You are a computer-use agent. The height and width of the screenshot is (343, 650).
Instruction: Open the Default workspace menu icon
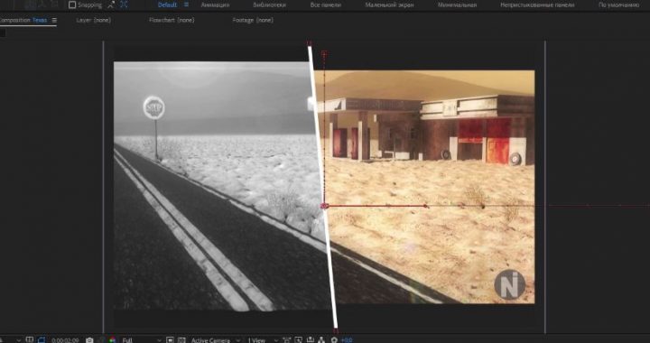coord(186,5)
